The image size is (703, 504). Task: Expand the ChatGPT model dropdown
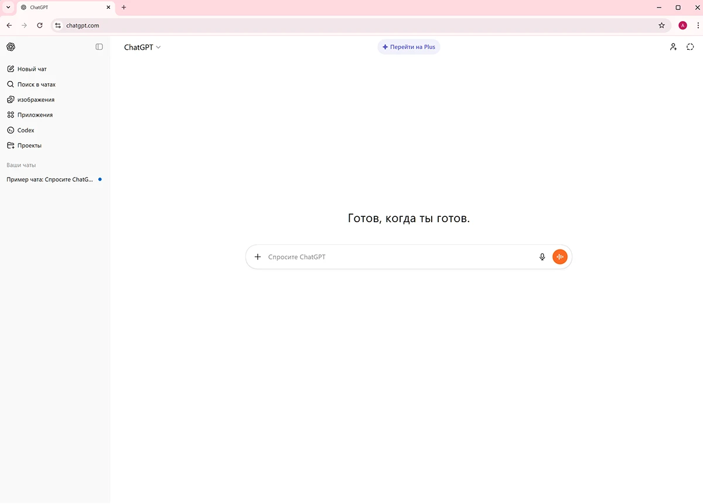coord(142,47)
